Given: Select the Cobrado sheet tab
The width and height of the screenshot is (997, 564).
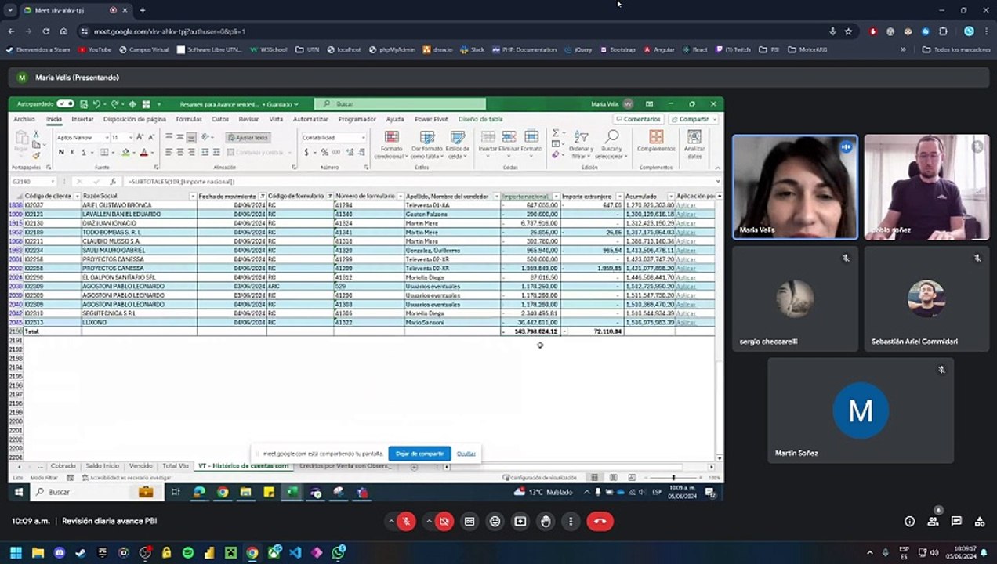Looking at the screenshot, I should click(63, 466).
